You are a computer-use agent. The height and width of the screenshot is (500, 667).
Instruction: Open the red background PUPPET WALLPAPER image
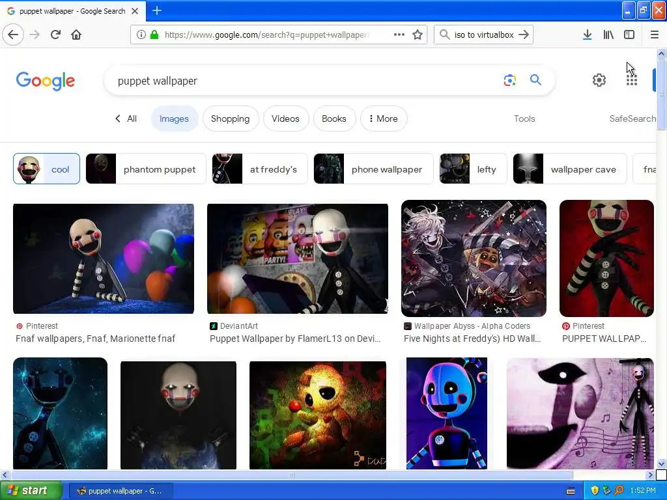[606, 258]
